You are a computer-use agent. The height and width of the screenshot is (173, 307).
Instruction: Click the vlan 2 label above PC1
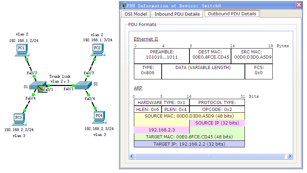(x=22, y=34)
